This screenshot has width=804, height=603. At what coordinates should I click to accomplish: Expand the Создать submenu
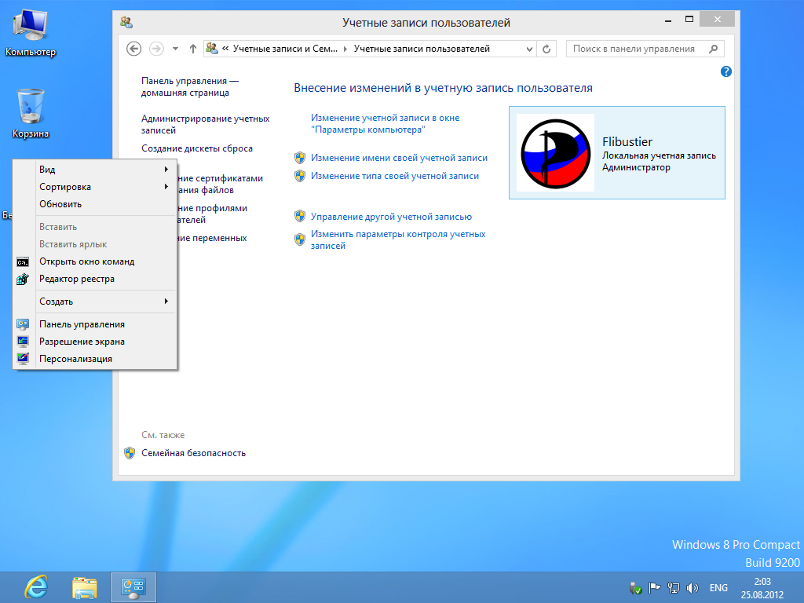pos(102,301)
